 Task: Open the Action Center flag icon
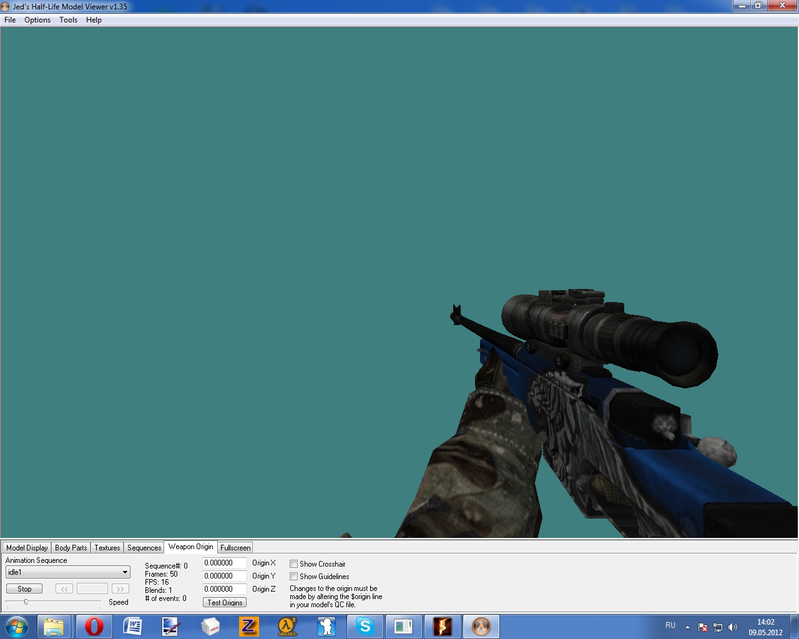click(x=703, y=627)
